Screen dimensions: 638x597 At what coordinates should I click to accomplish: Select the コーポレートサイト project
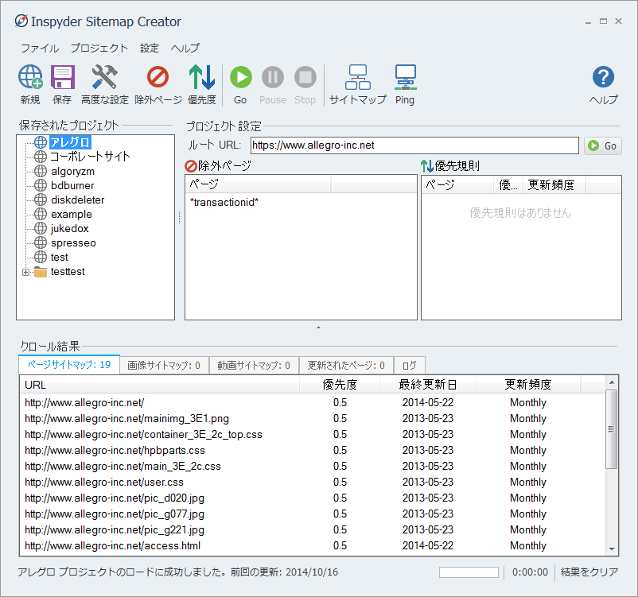(91, 157)
